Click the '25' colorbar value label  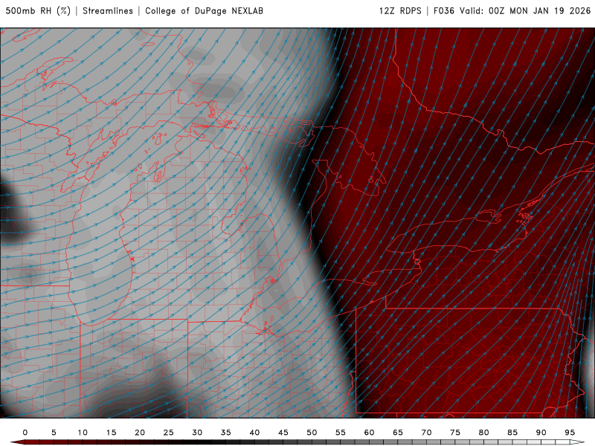[x=169, y=433]
